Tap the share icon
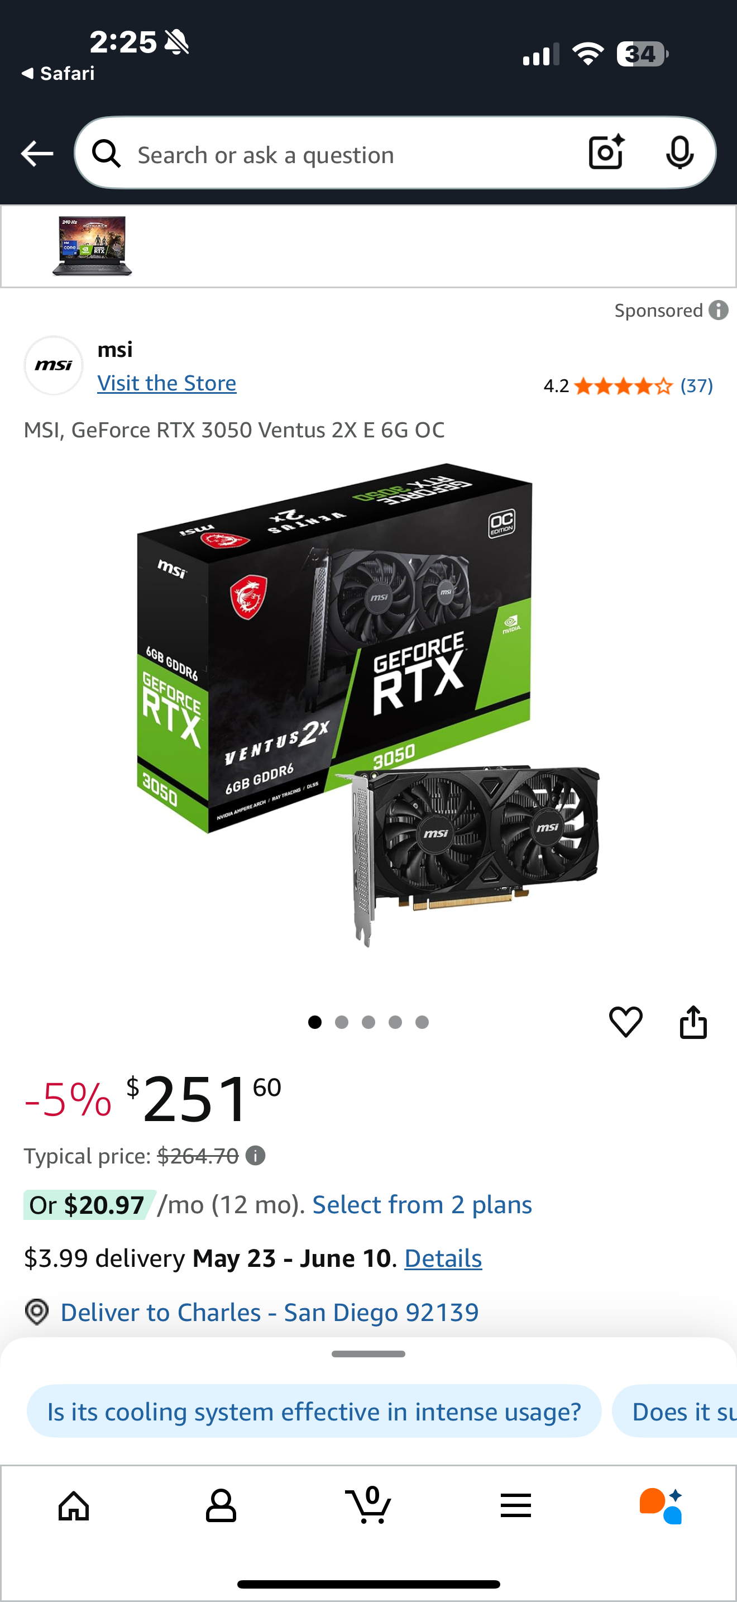This screenshot has width=737, height=1602. click(693, 1022)
